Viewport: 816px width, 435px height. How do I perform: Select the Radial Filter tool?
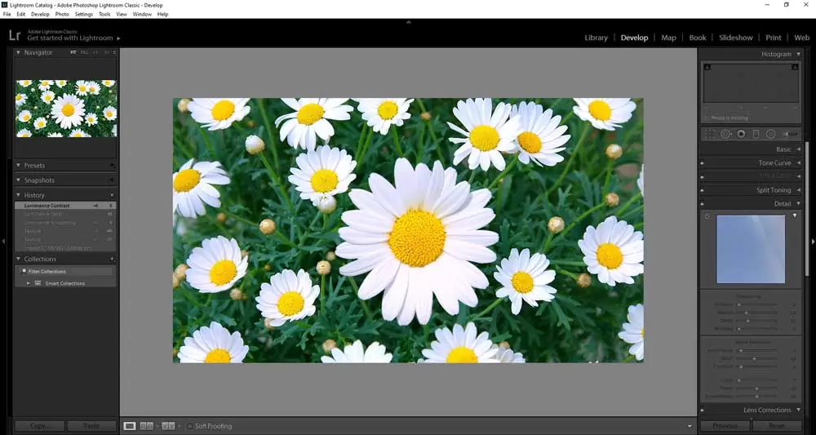pos(771,134)
